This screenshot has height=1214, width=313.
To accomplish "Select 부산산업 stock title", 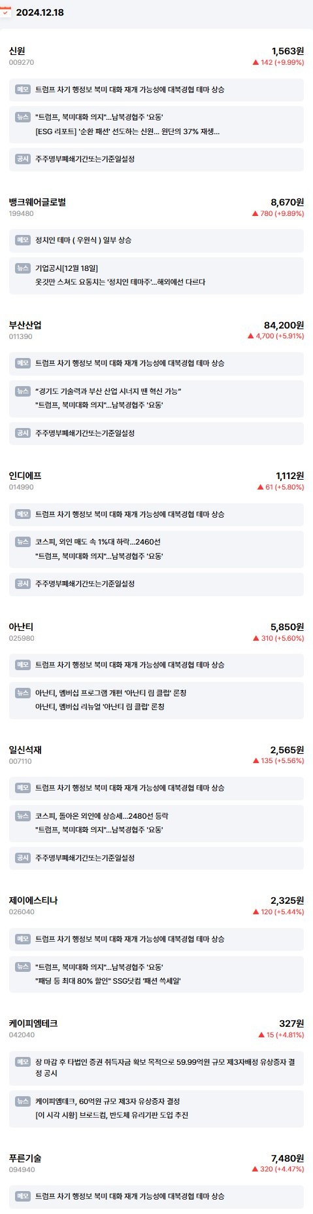I will 25,325.
